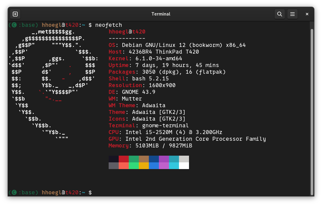Select the red swatch in the palette
Image resolution: width=322 pixels, height=205 pixels.
pyautogui.click(x=124, y=159)
